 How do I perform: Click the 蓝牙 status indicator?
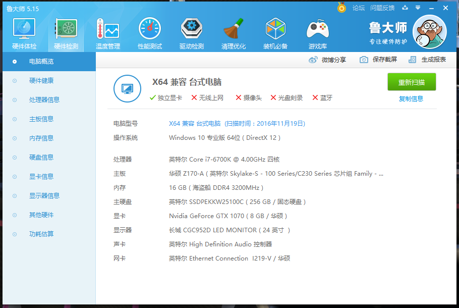pyautogui.click(x=322, y=98)
